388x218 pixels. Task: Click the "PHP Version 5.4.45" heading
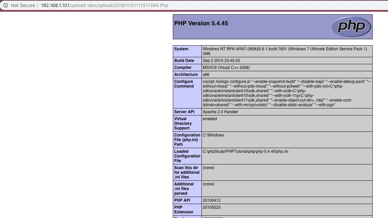pos(201,23)
